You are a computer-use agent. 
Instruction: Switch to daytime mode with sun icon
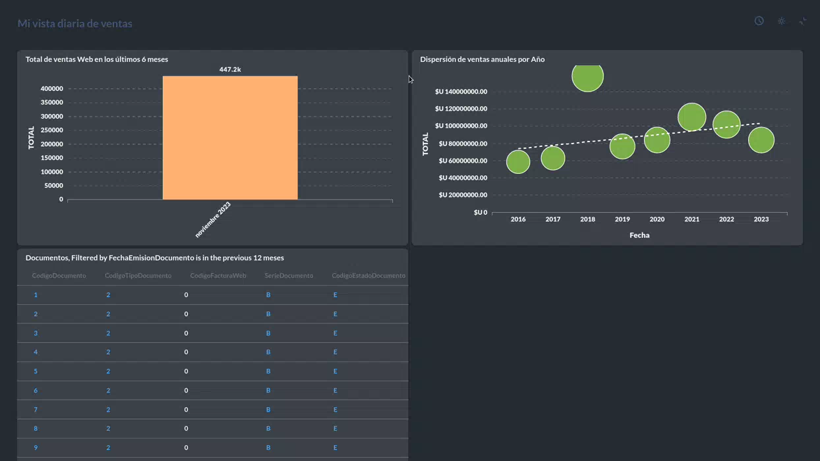tap(781, 21)
